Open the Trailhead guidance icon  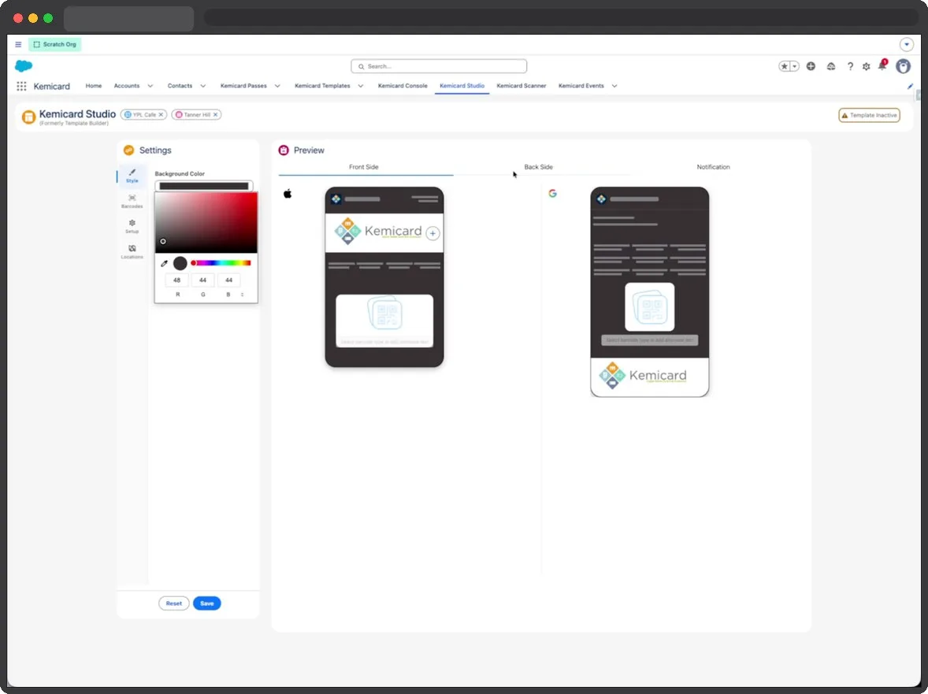point(831,66)
